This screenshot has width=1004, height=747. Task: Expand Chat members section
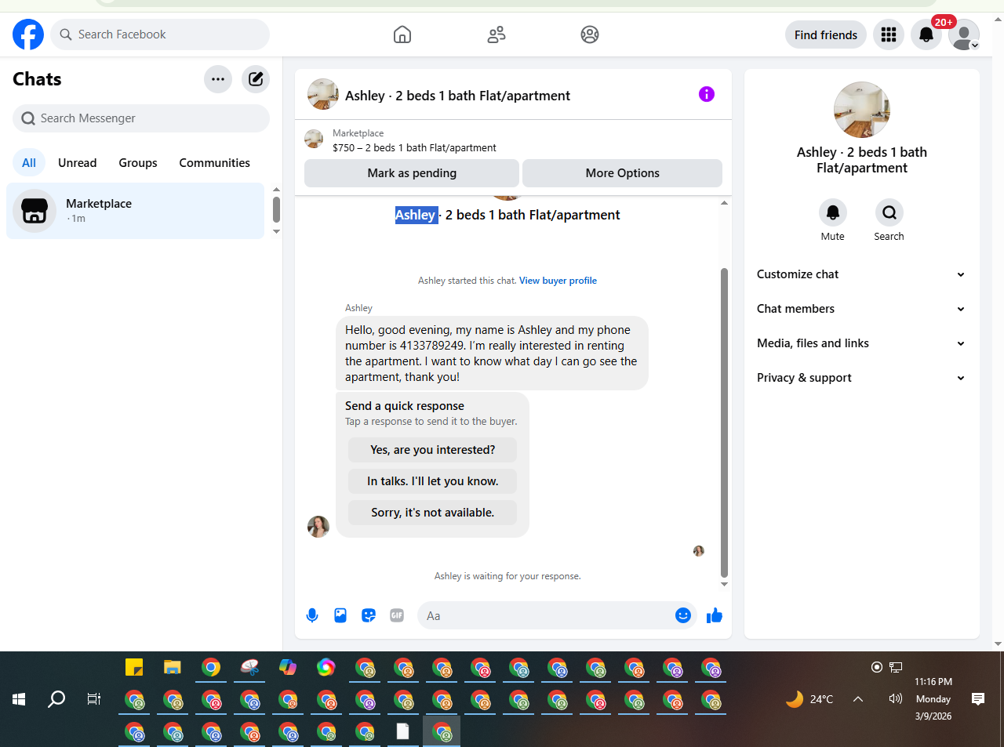point(861,309)
